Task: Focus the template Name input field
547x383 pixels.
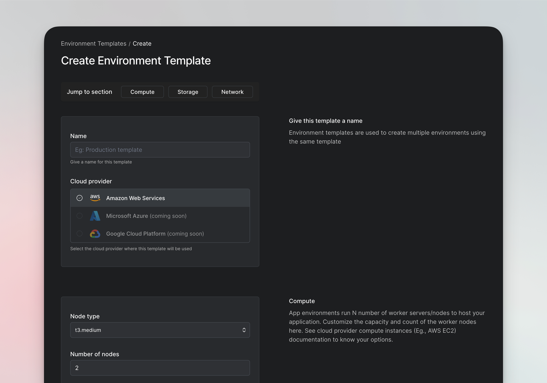Action: tap(160, 150)
